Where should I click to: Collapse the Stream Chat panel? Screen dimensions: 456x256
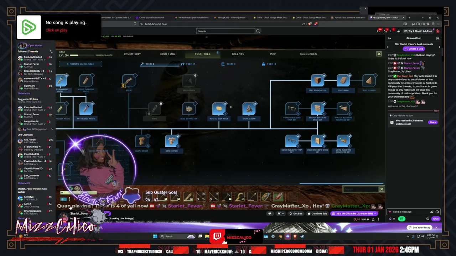click(389, 38)
